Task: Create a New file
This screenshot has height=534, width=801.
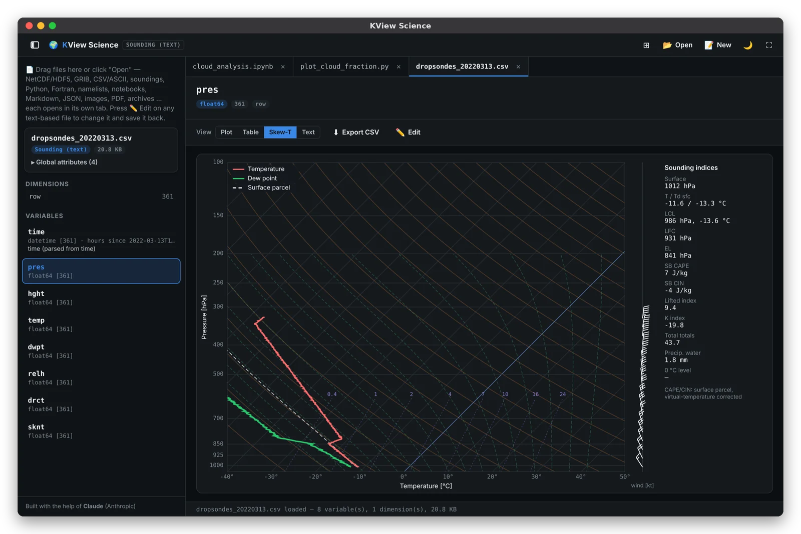Action: [x=718, y=45]
